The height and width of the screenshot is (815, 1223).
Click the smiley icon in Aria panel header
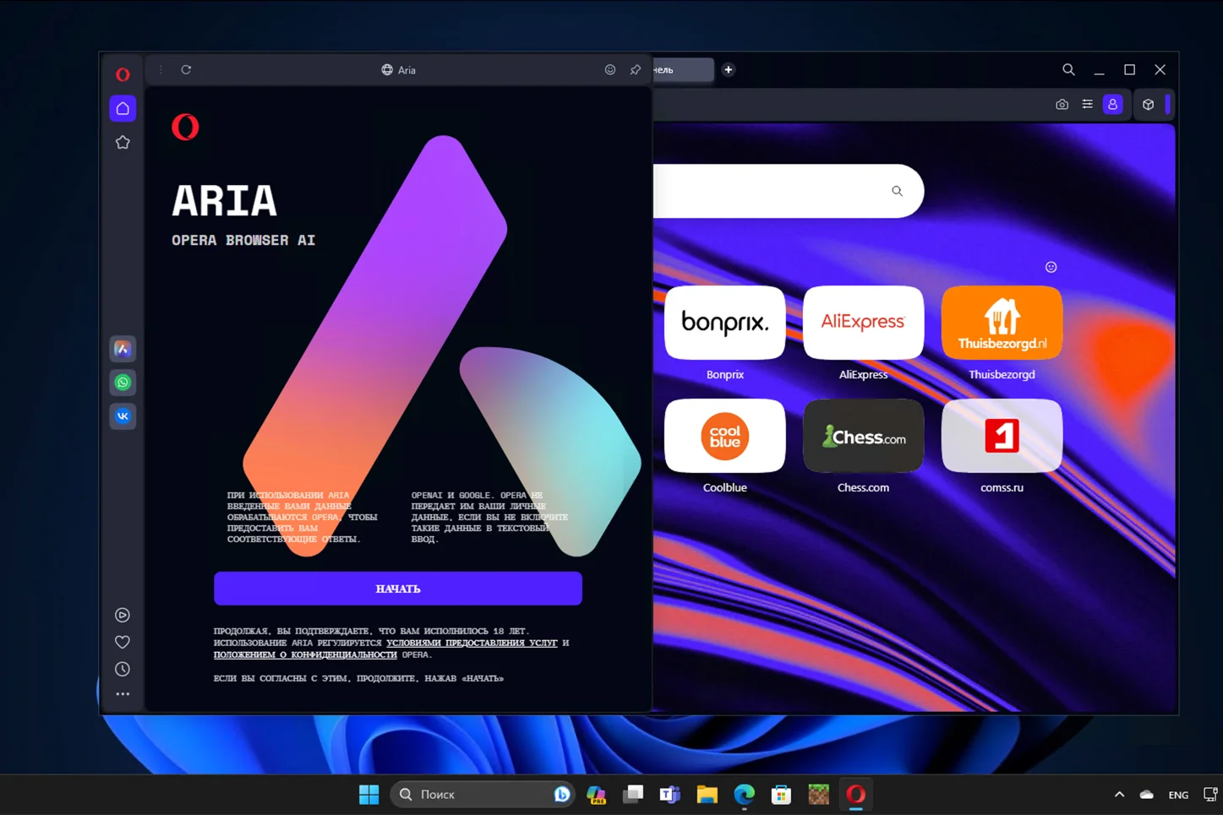610,70
